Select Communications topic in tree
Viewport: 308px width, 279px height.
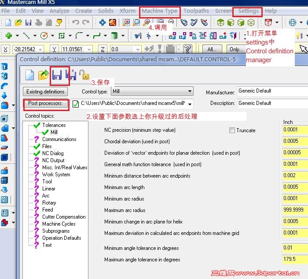click(59, 139)
